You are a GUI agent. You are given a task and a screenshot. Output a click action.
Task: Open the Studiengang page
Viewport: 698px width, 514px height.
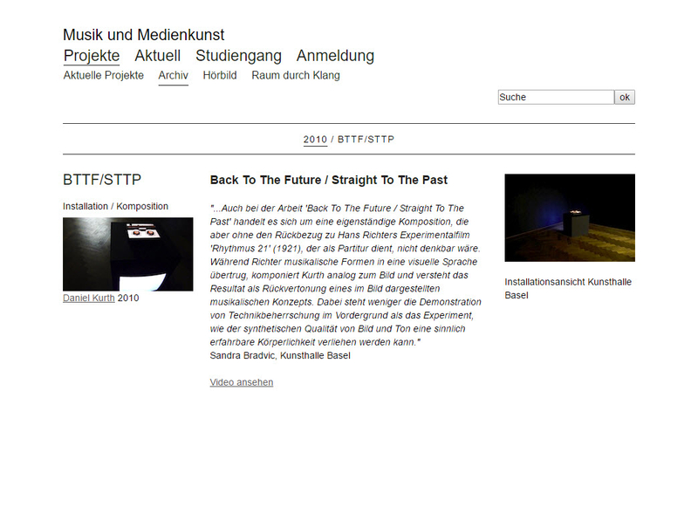tap(238, 56)
